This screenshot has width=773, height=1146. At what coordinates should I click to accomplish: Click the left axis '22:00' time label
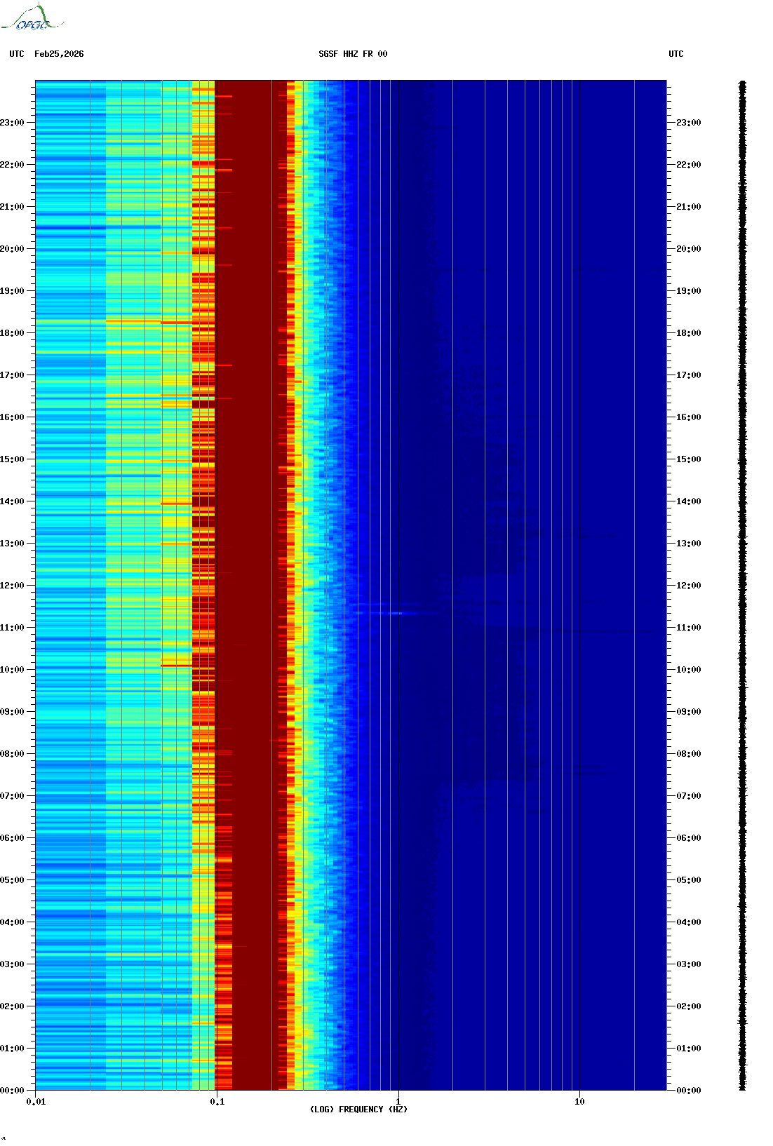tap(12, 165)
